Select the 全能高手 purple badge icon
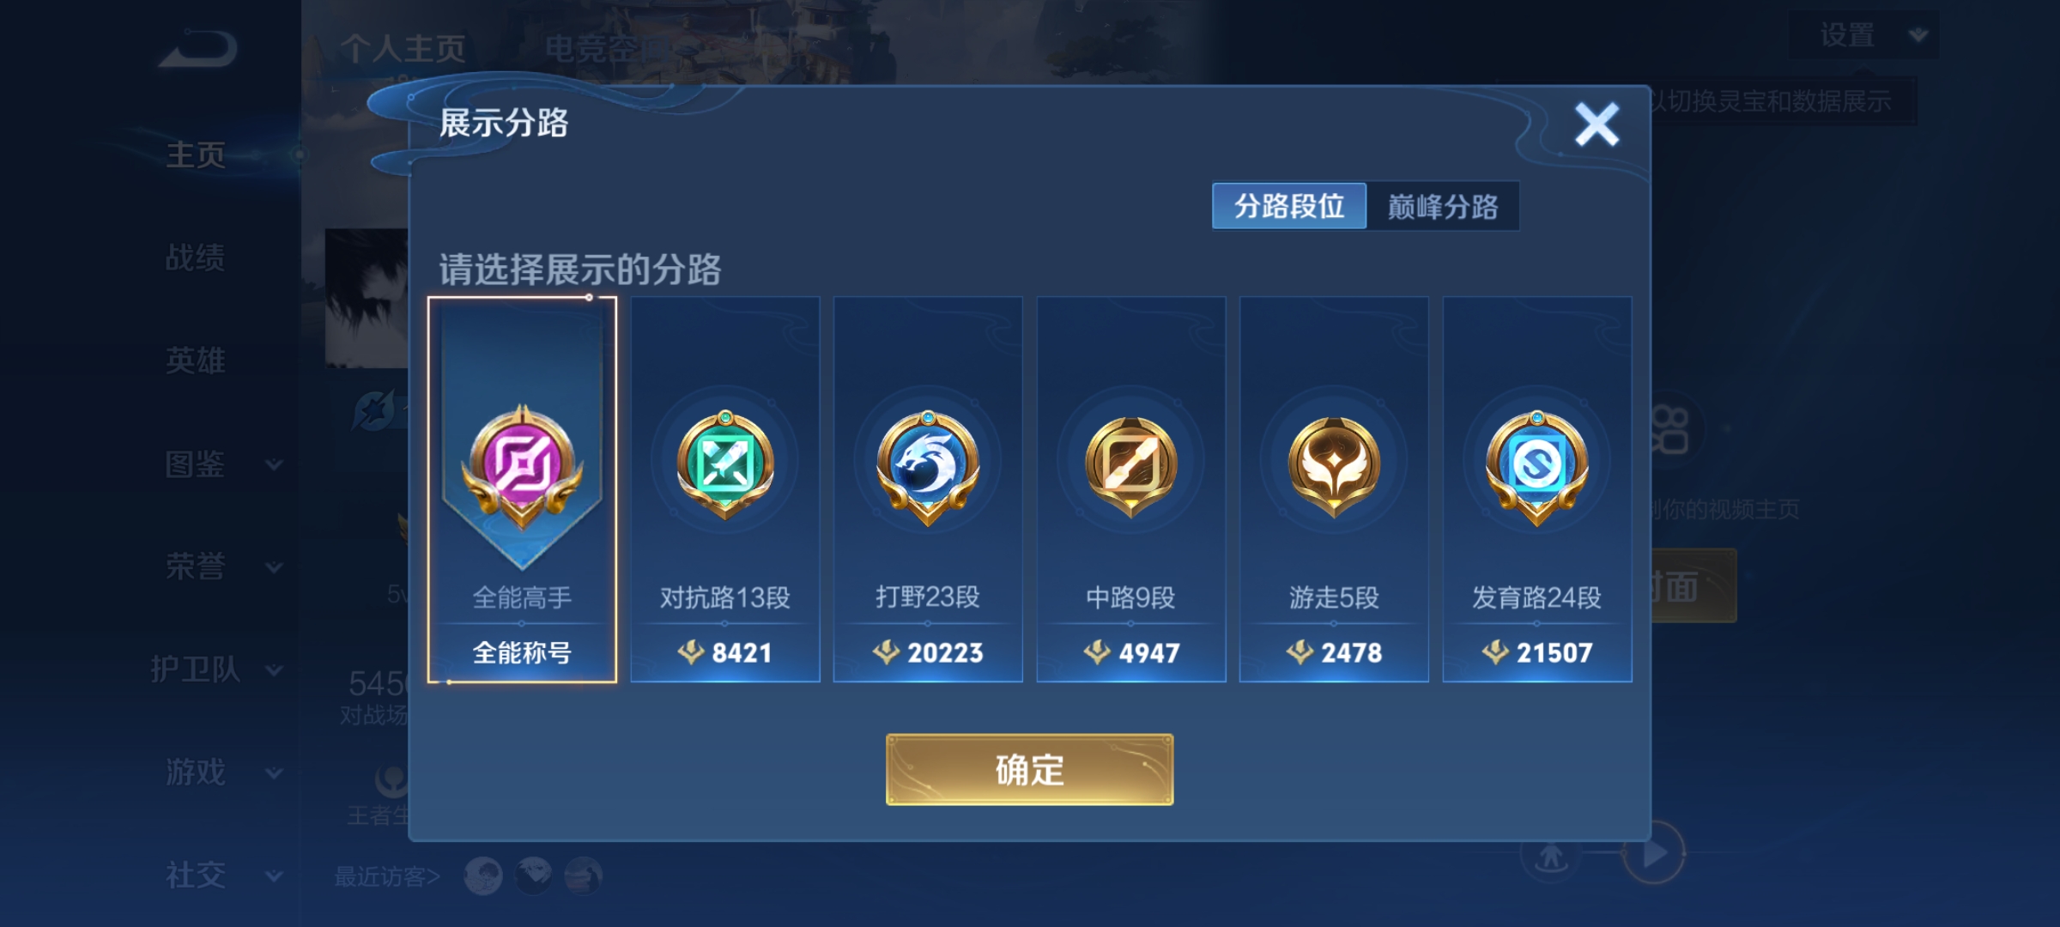 click(522, 466)
